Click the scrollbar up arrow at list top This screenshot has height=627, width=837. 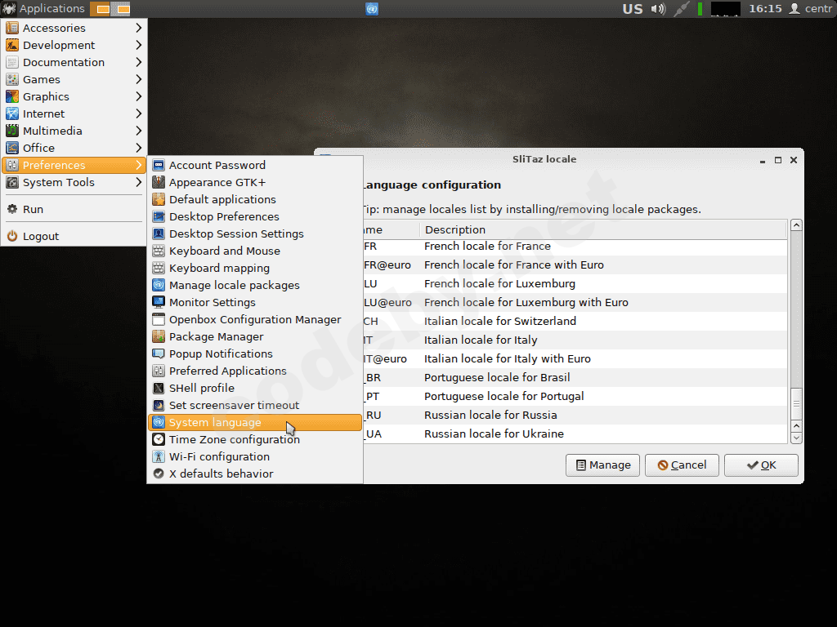click(x=796, y=225)
